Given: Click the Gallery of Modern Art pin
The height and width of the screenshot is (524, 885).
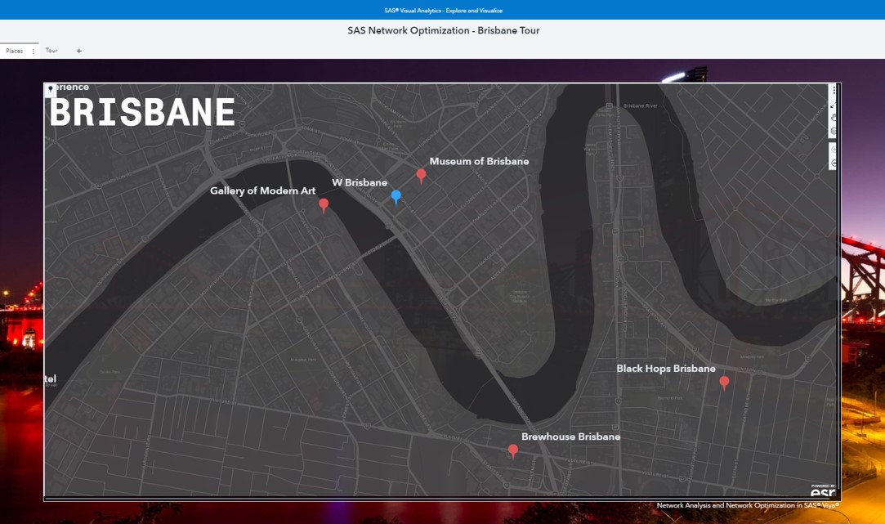Looking at the screenshot, I should 324,205.
